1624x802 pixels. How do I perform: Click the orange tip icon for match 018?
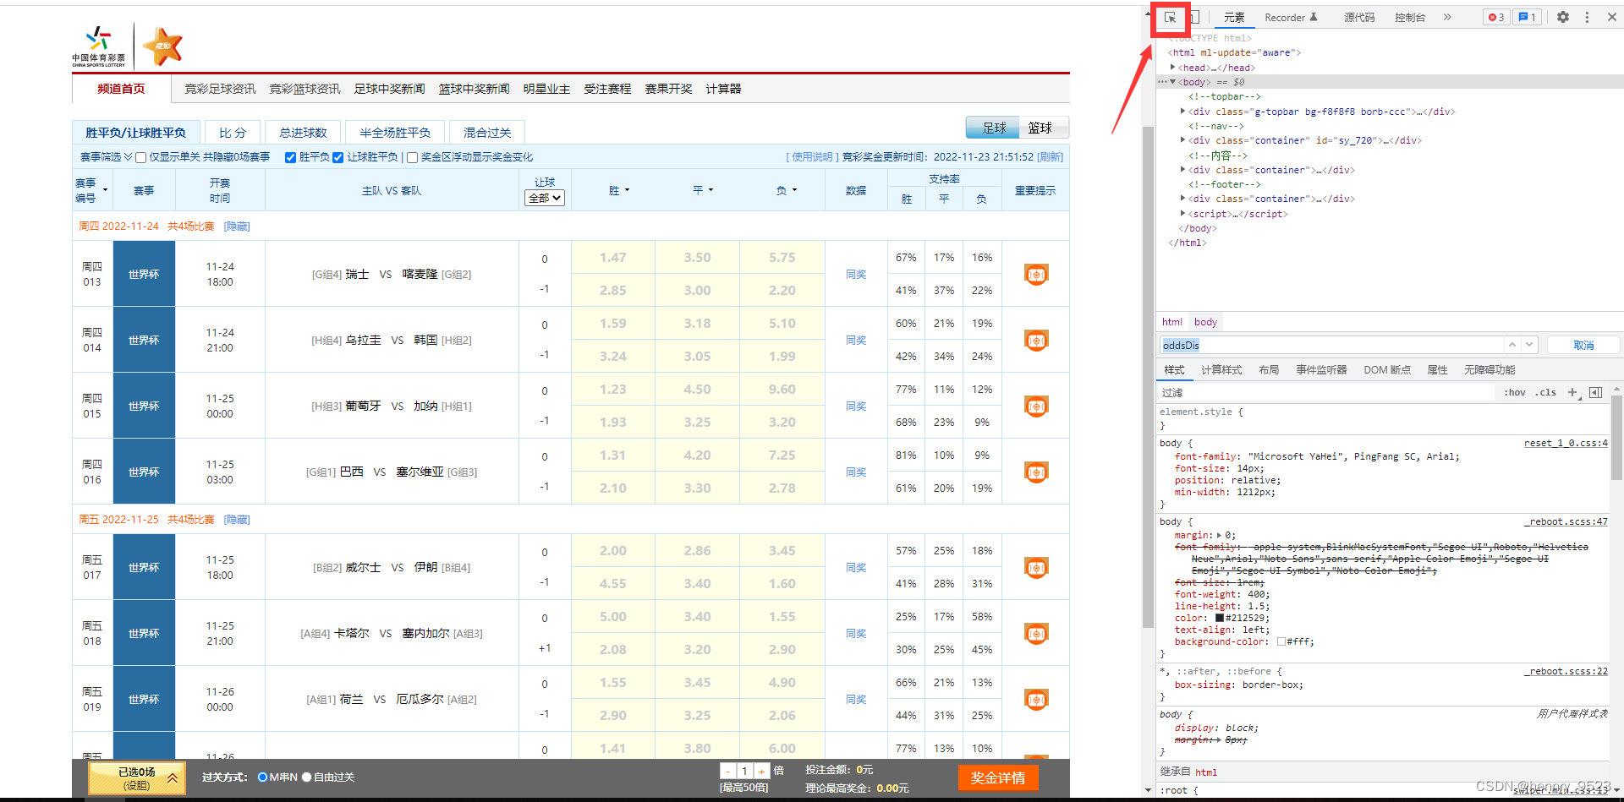(1036, 633)
